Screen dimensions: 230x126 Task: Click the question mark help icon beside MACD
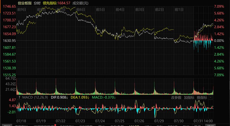pyautogui.click(x=19, y=97)
